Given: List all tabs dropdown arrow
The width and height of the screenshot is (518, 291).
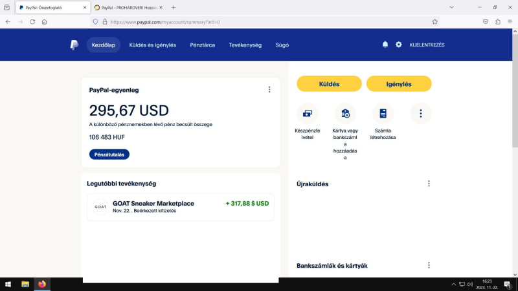Looking at the screenshot, I should coord(451,7).
